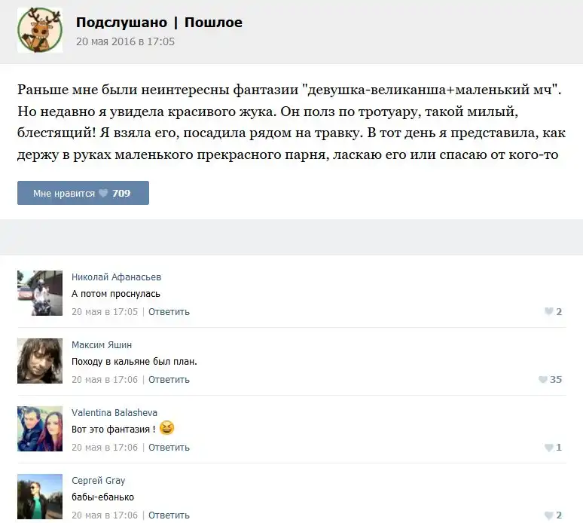Open Valentina Balasheva's profile name link

114,413
